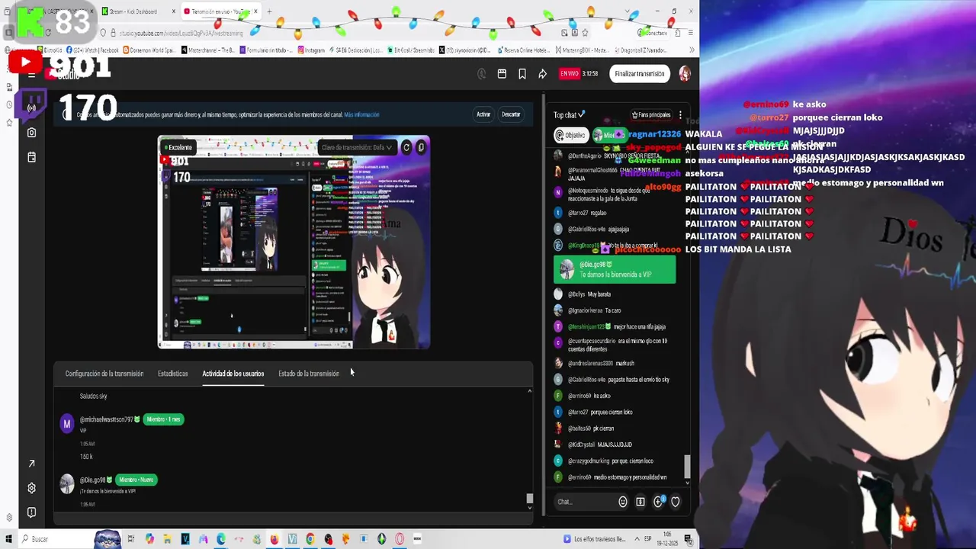
Task: Open the clip editor icon in top bar
Action: coord(502,74)
